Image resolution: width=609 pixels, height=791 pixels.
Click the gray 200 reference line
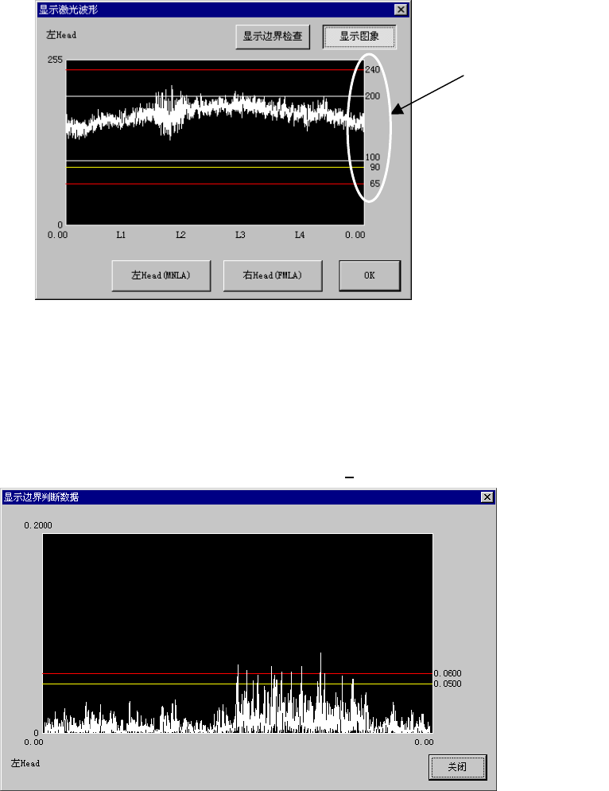click(x=215, y=95)
